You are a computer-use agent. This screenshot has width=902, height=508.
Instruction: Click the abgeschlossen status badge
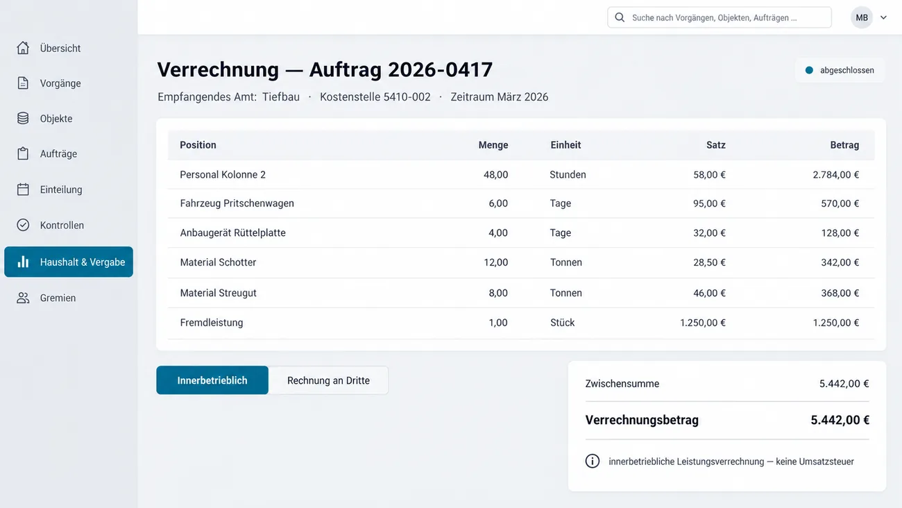pyautogui.click(x=840, y=70)
